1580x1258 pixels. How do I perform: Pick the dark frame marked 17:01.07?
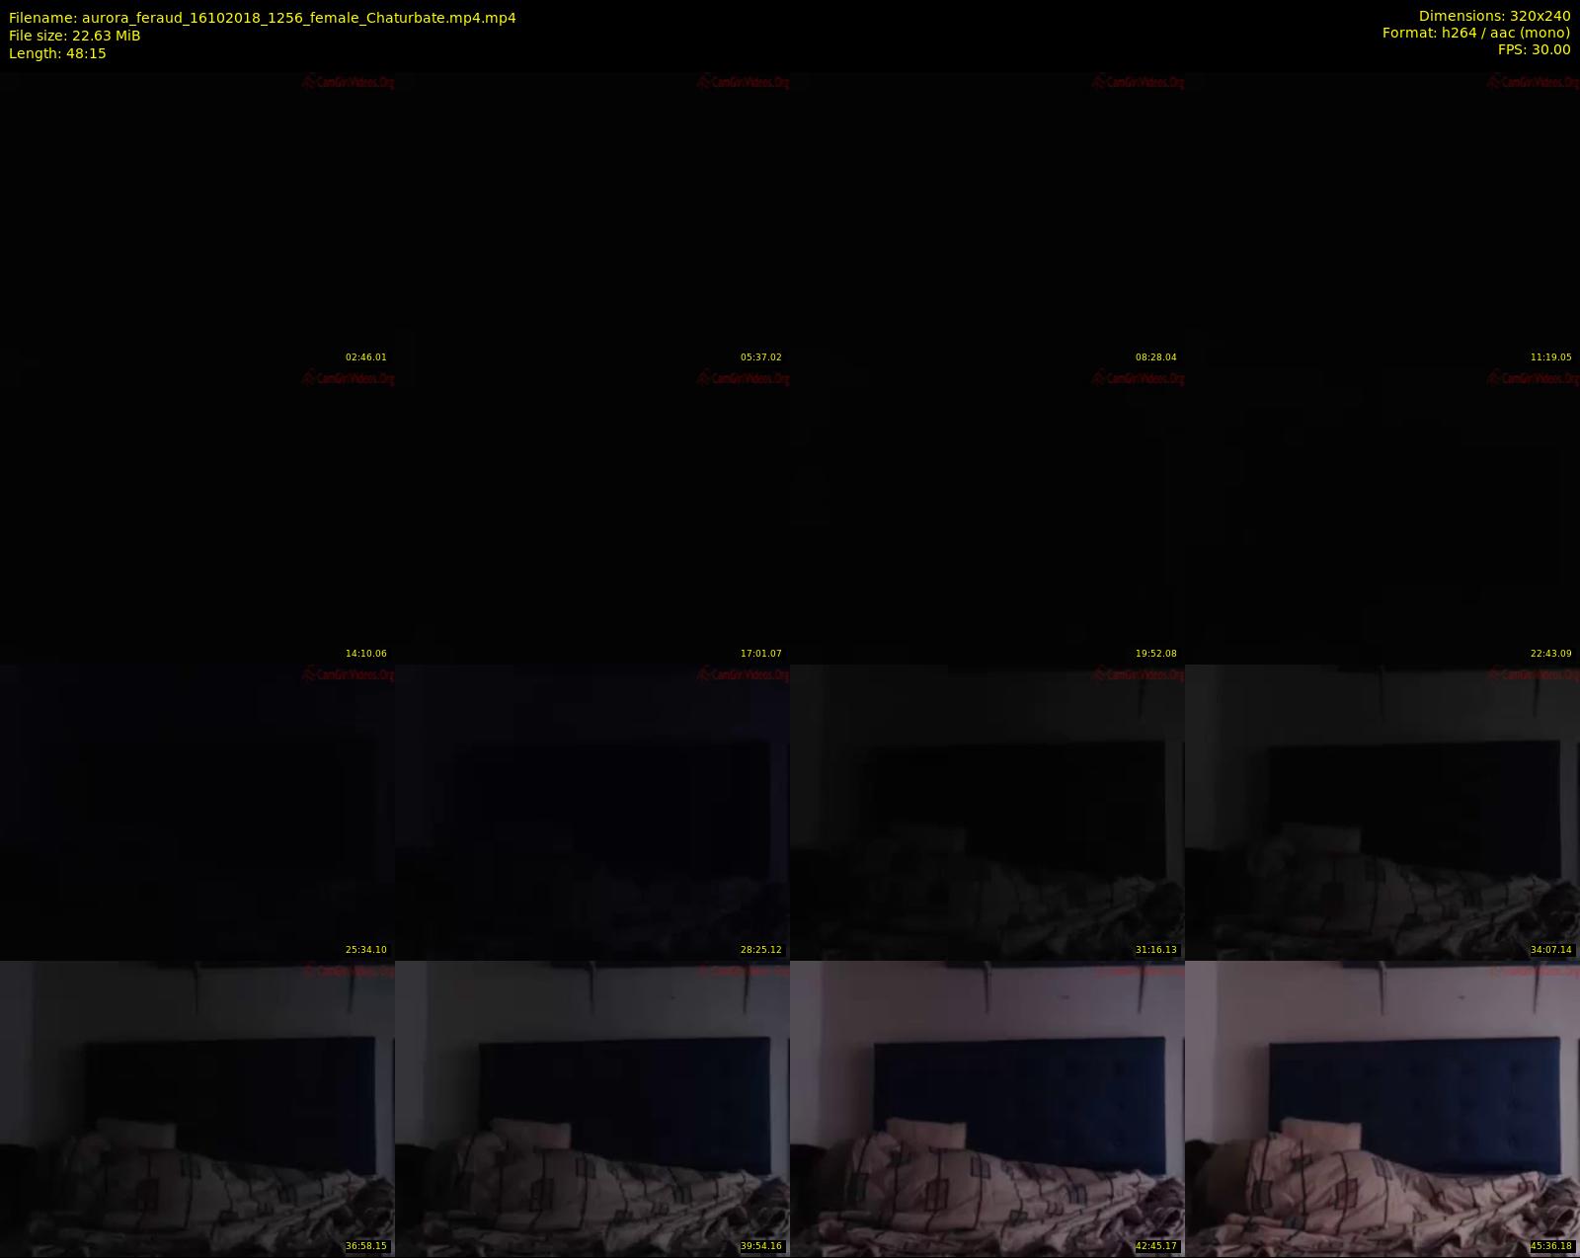click(592, 515)
